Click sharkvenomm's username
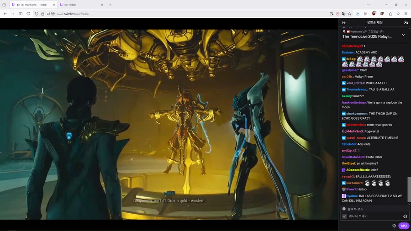Screen dimensions: 411x231 tap(357, 114)
